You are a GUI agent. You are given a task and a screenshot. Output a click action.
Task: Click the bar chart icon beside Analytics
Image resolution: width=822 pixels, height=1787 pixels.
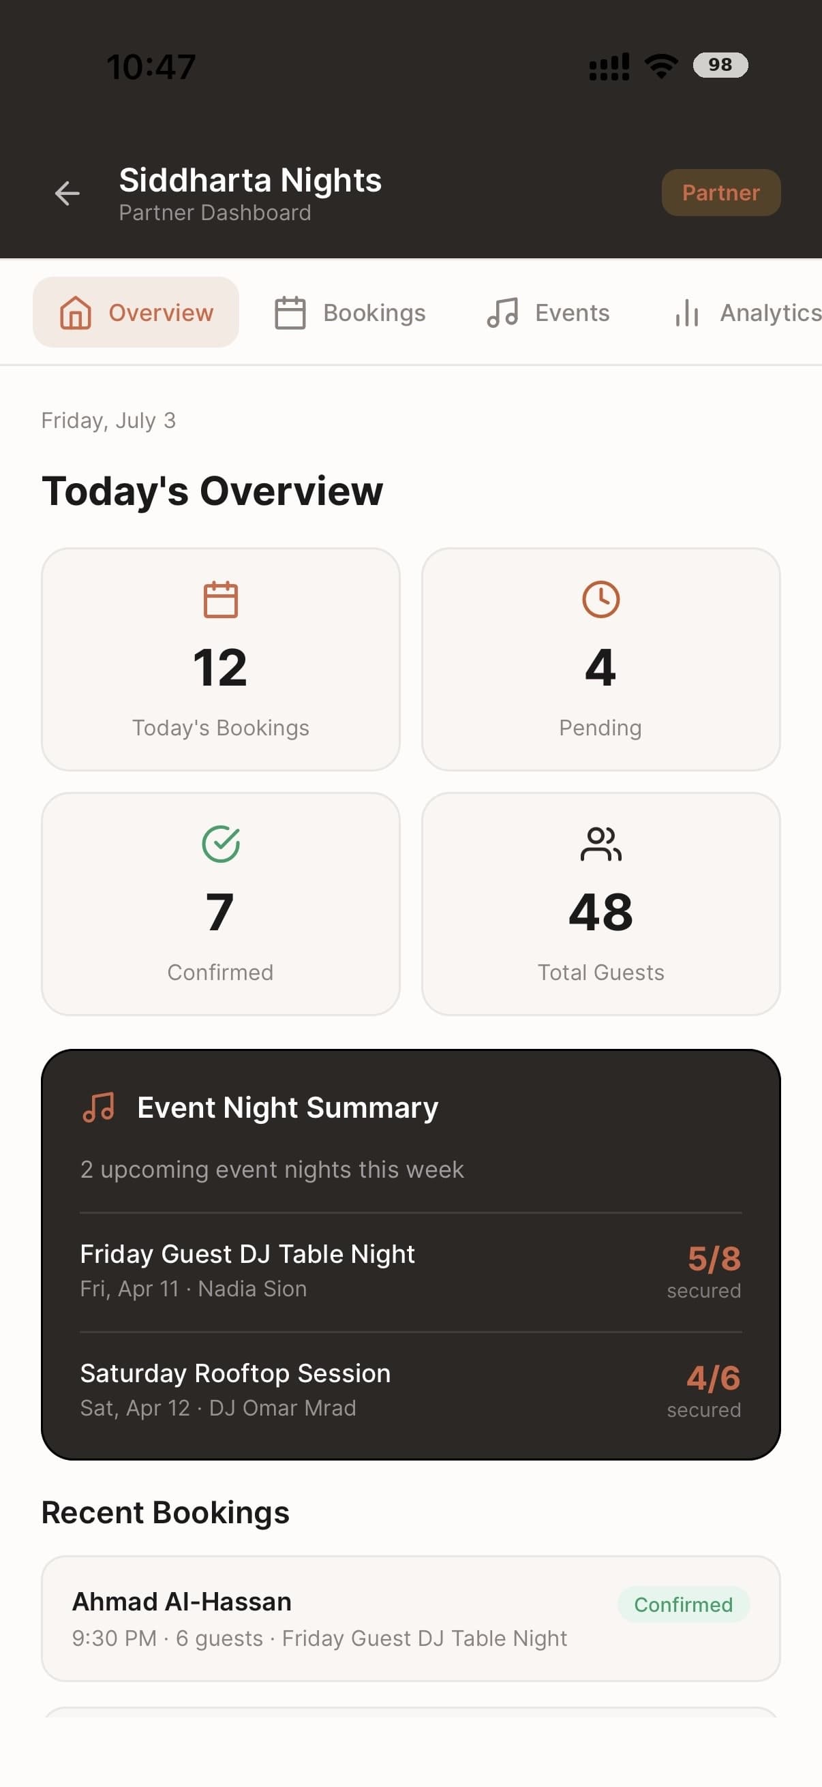coord(687,313)
